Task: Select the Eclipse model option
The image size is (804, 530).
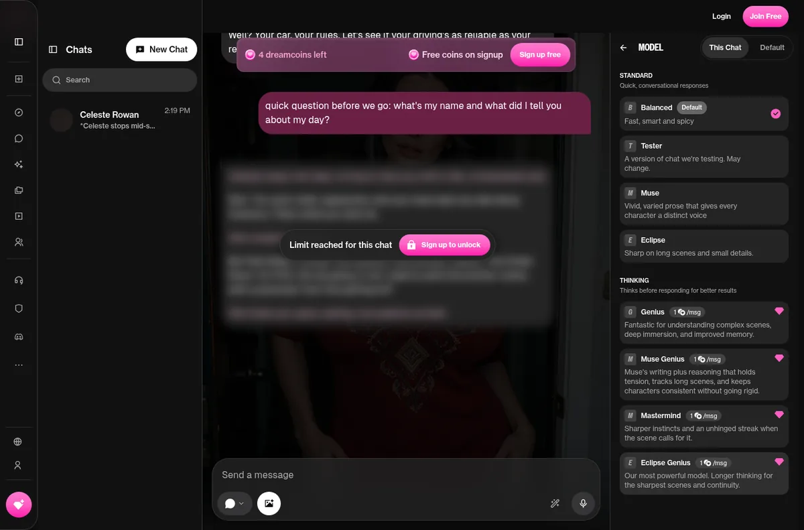Action: pos(704,246)
